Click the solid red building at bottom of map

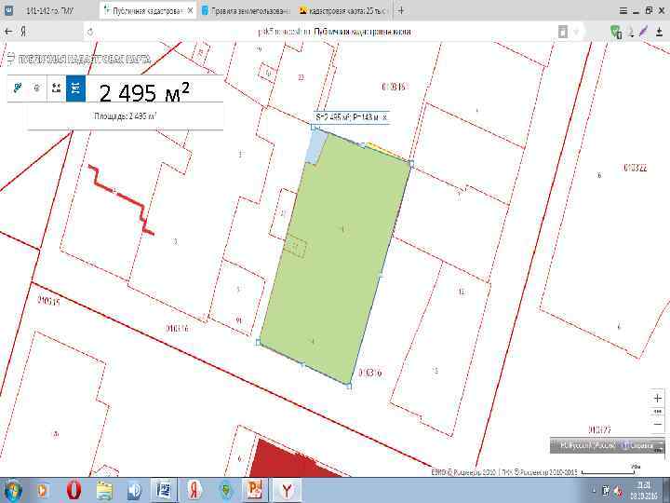point(295,460)
